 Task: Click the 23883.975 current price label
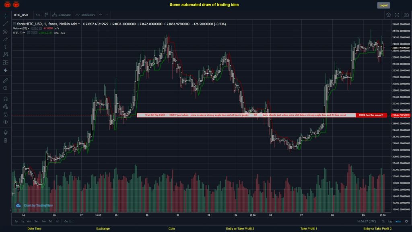[x=401, y=48]
